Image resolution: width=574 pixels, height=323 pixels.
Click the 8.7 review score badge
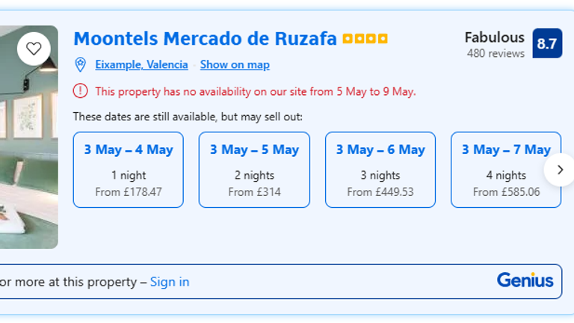[x=547, y=43]
